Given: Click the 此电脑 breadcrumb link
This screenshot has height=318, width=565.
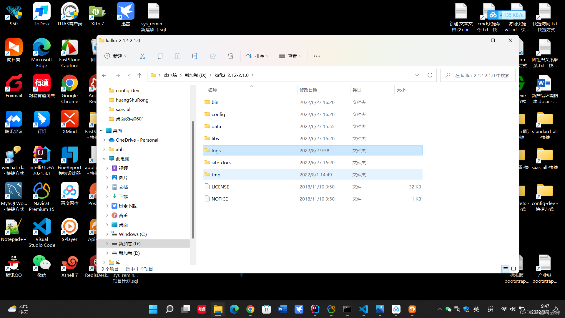Looking at the screenshot, I should click(x=170, y=75).
